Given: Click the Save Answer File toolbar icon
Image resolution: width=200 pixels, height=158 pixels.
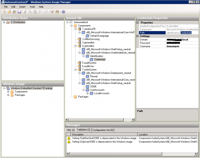Looking at the screenshot, I should [x=19, y=12].
